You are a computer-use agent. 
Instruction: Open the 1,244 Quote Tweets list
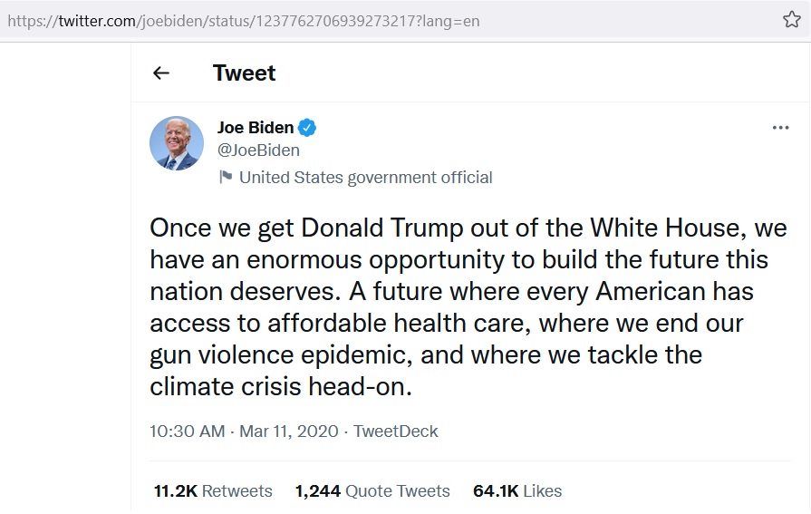372,491
